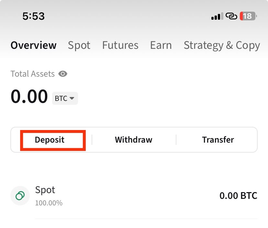
Task: Go to the Earn tab
Action: [161, 45]
